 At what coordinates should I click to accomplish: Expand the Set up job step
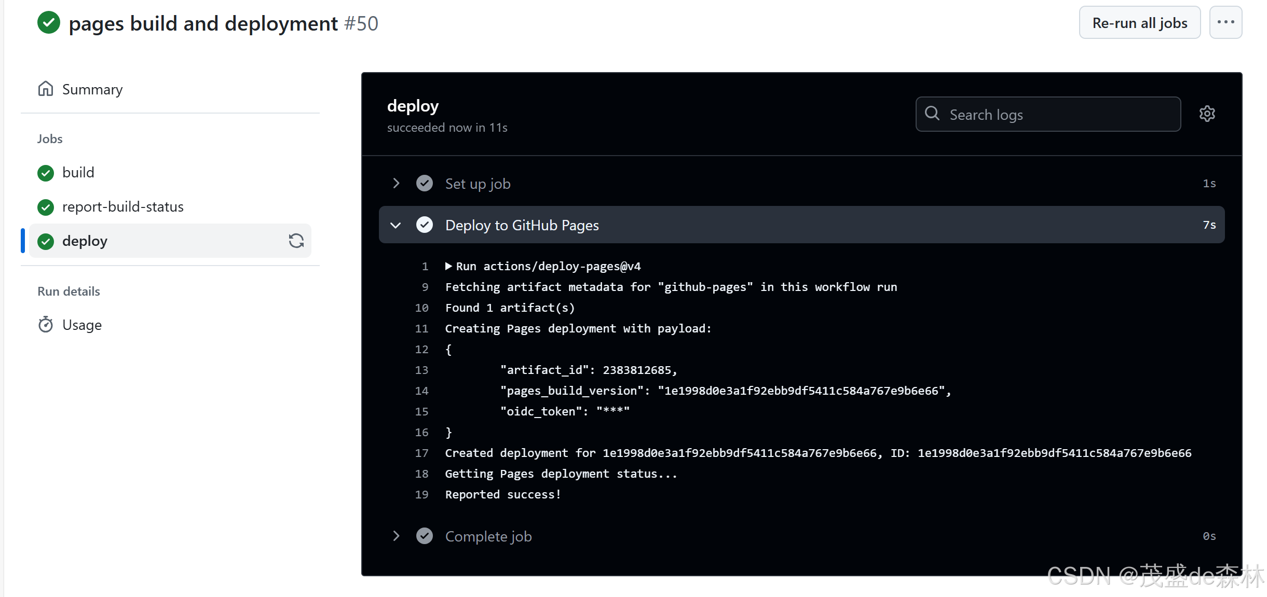tap(396, 183)
